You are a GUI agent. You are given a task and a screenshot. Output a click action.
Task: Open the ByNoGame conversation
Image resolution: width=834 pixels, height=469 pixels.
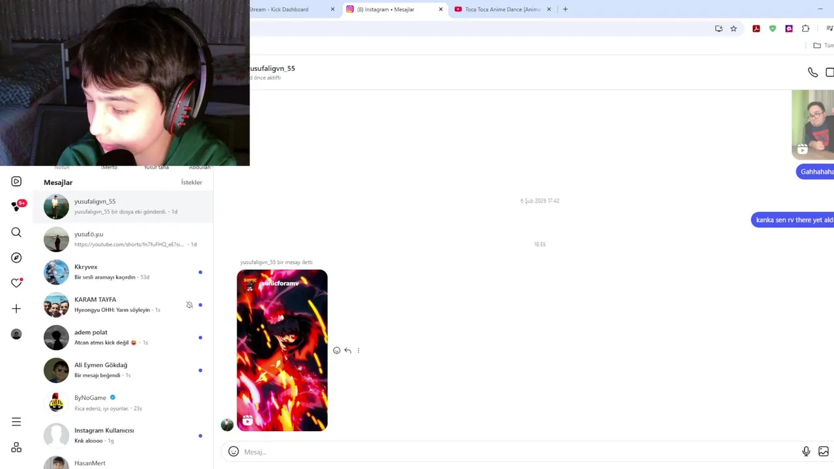(123, 403)
